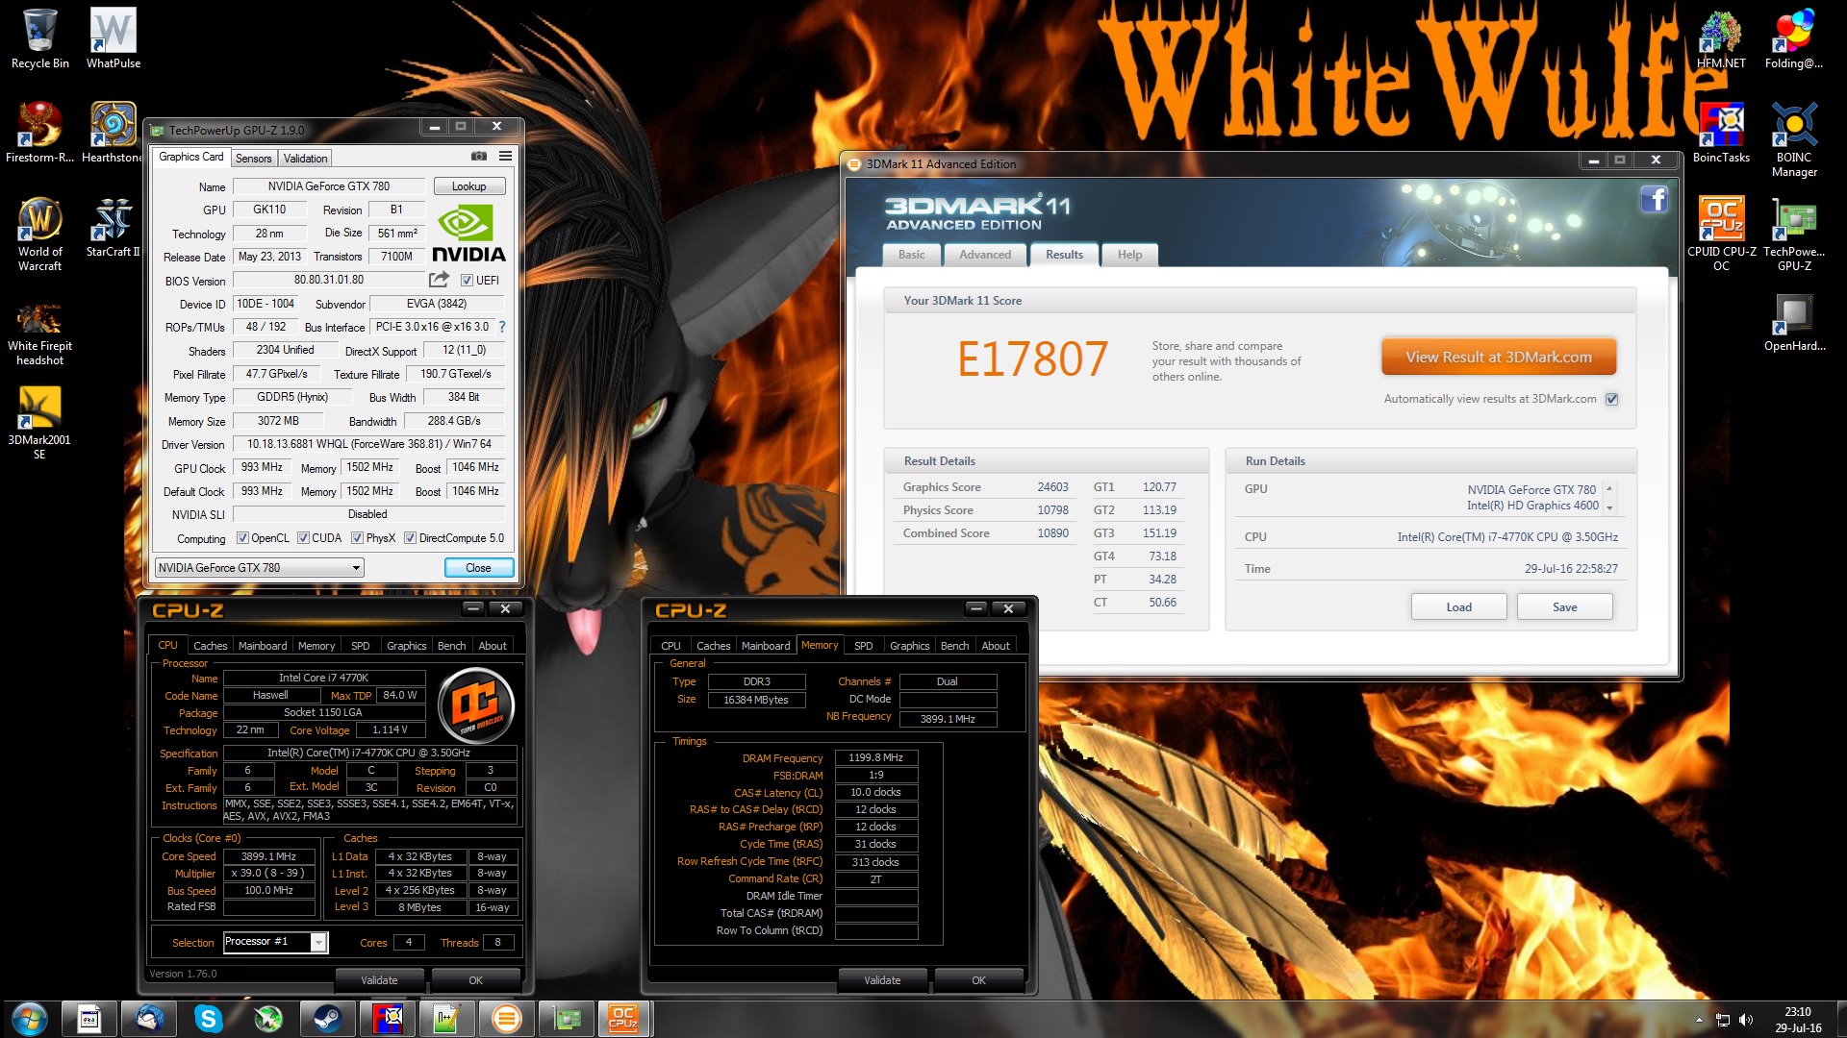1847x1038 pixels.
Task: Launch the TechPowerUp GPU-Z desktop shortcut
Action: click(1794, 234)
